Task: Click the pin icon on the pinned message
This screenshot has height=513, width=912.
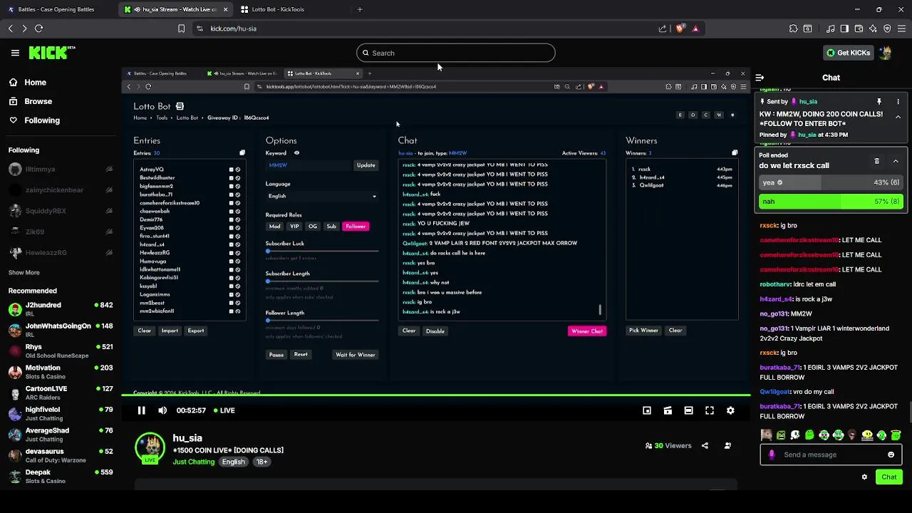Action: (879, 101)
